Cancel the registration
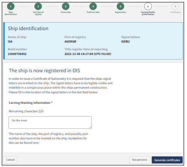The width and height of the screenshot is (187, 167). (x=10, y=160)
